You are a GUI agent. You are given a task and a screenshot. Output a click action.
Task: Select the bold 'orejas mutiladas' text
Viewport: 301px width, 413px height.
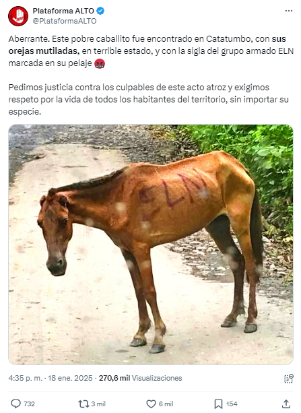(x=44, y=51)
